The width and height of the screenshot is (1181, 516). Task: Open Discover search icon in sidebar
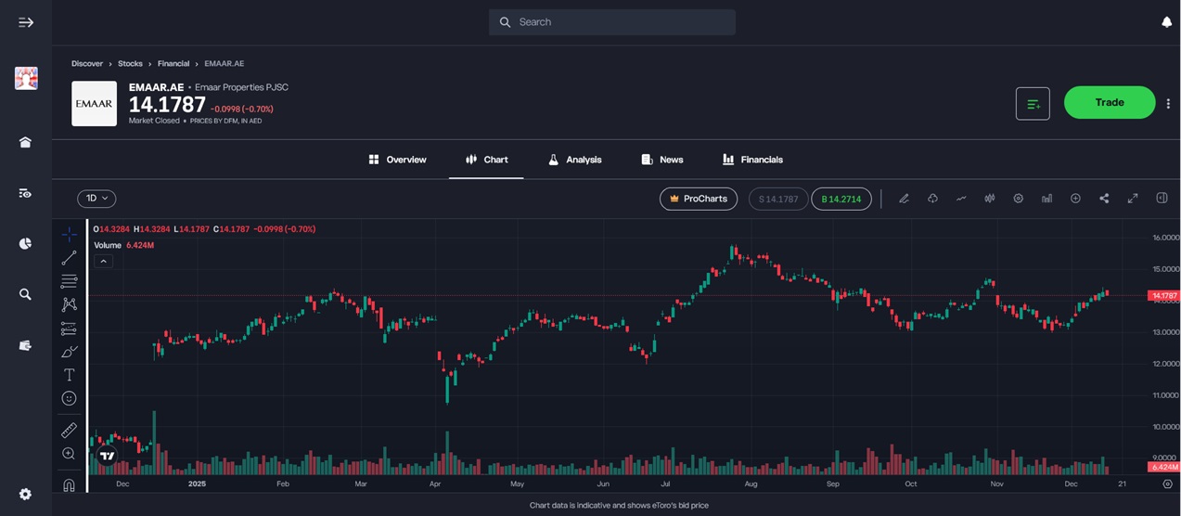(x=25, y=294)
